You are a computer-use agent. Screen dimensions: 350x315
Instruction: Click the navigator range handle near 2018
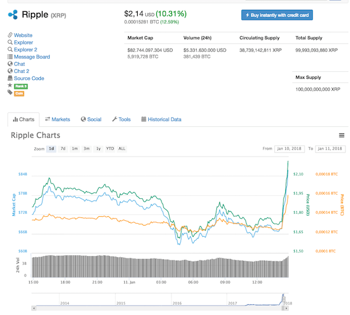click(x=283, y=299)
